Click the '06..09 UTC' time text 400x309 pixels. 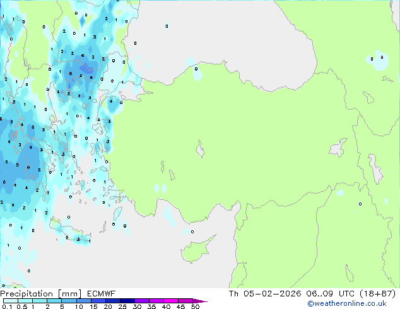click(331, 294)
